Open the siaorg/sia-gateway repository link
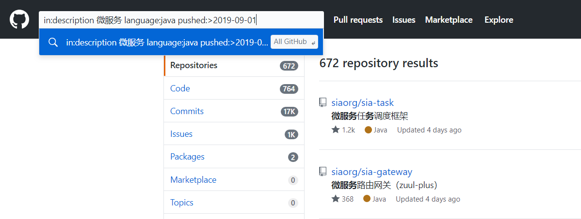This screenshot has height=219, width=581. (x=371, y=172)
